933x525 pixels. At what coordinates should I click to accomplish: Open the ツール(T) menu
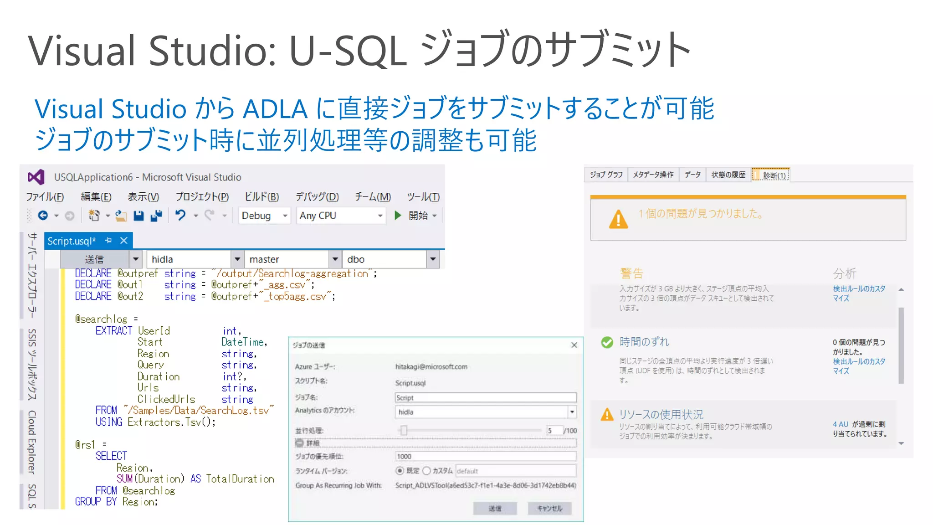tap(423, 196)
